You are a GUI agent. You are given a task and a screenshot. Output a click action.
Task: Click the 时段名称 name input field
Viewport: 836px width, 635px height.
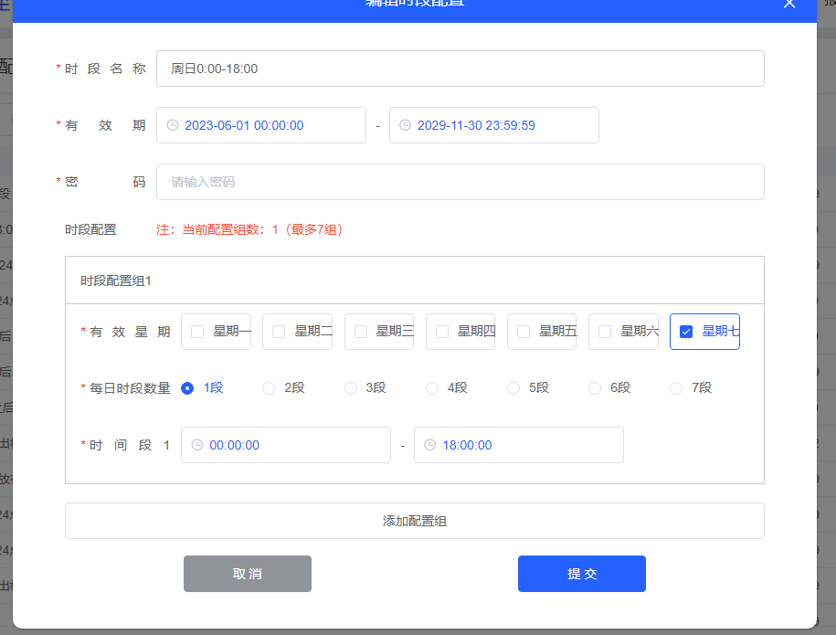(x=411, y=68)
